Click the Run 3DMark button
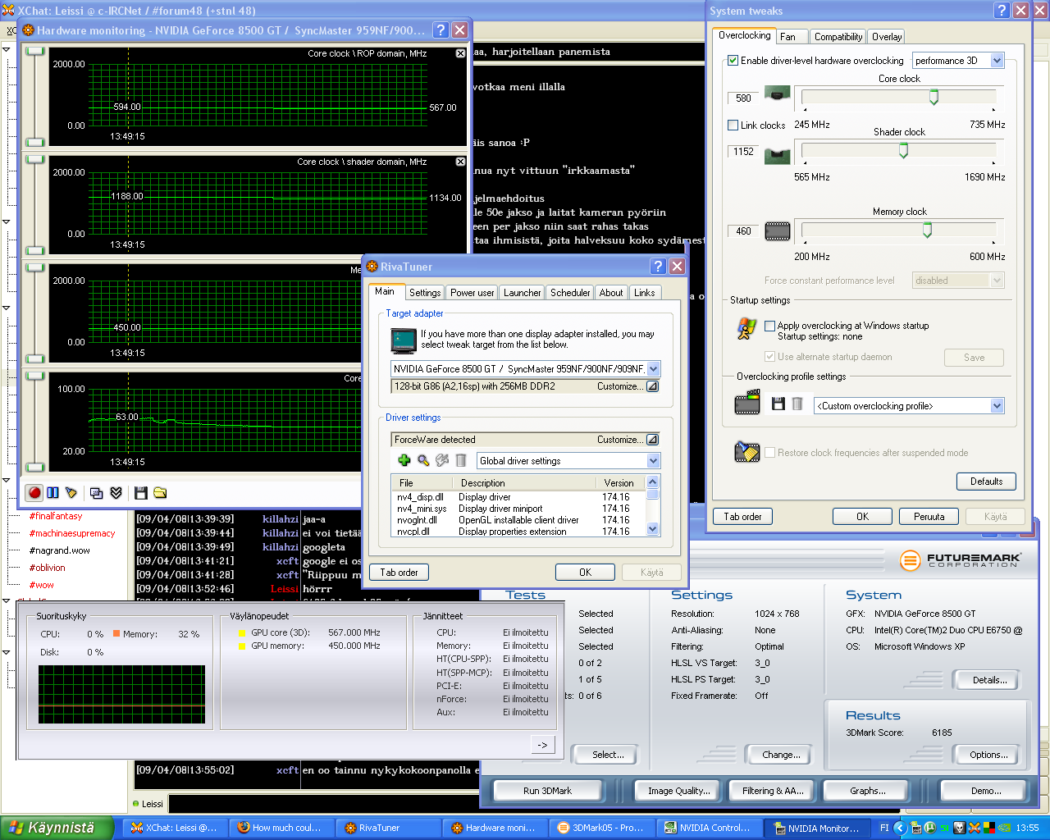Image resolution: width=1050 pixels, height=840 pixels. [x=547, y=791]
